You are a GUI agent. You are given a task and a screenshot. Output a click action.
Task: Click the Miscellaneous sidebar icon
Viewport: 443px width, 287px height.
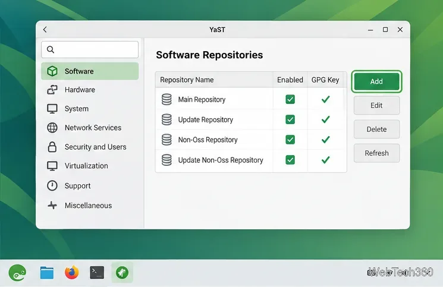(52, 205)
